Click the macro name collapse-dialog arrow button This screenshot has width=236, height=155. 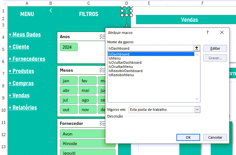pos(197,48)
